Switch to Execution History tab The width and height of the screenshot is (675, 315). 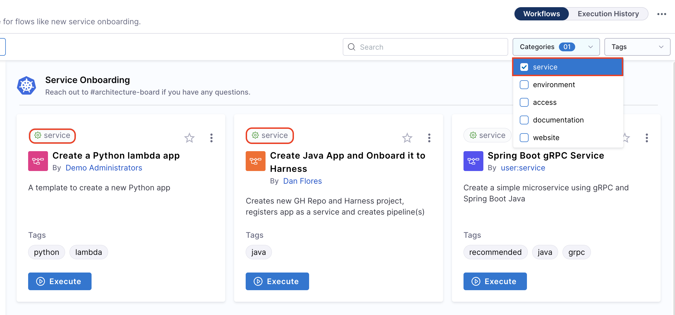(608, 14)
